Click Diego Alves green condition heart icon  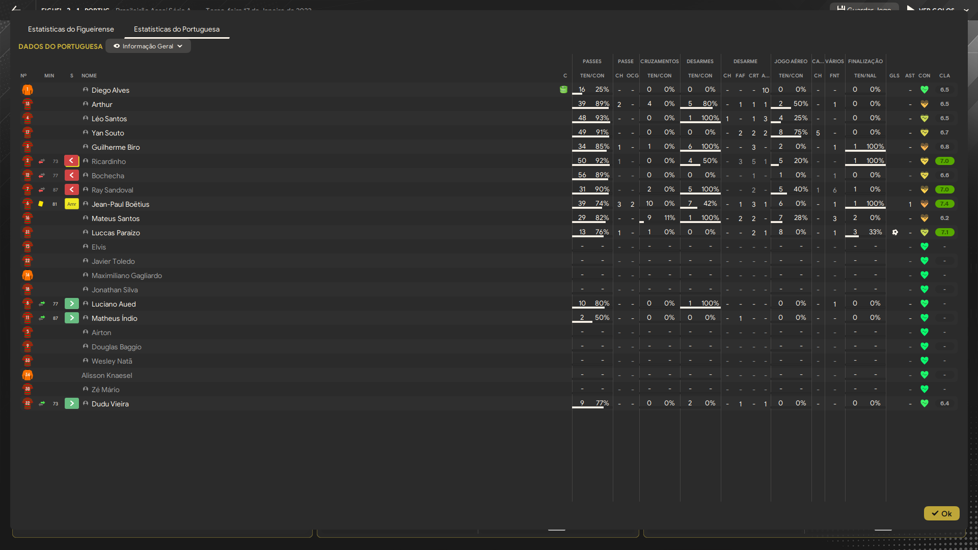coord(925,90)
